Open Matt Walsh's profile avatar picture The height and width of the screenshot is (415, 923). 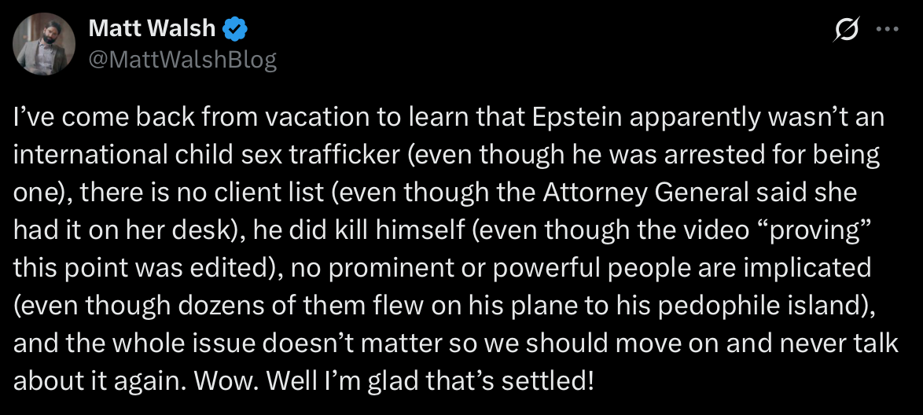[44, 44]
